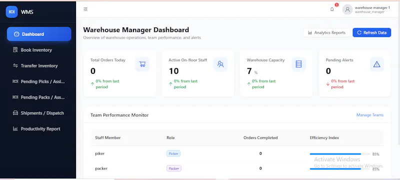Click the Pending Alerts card title
The width and height of the screenshot is (400, 180).
[x=339, y=60]
